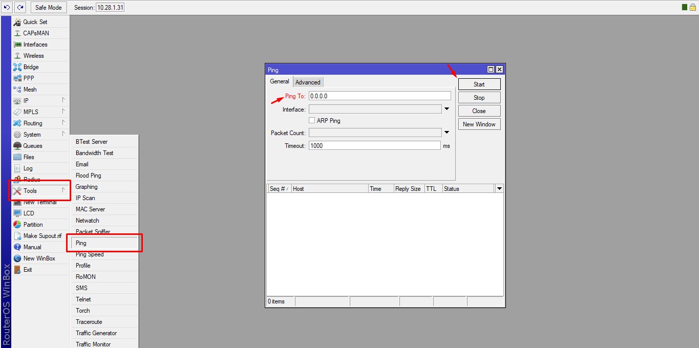Click the Host column header

click(330, 189)
